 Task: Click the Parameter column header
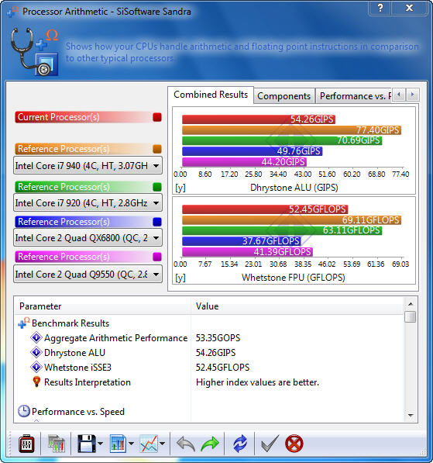(x=102, y=306)
